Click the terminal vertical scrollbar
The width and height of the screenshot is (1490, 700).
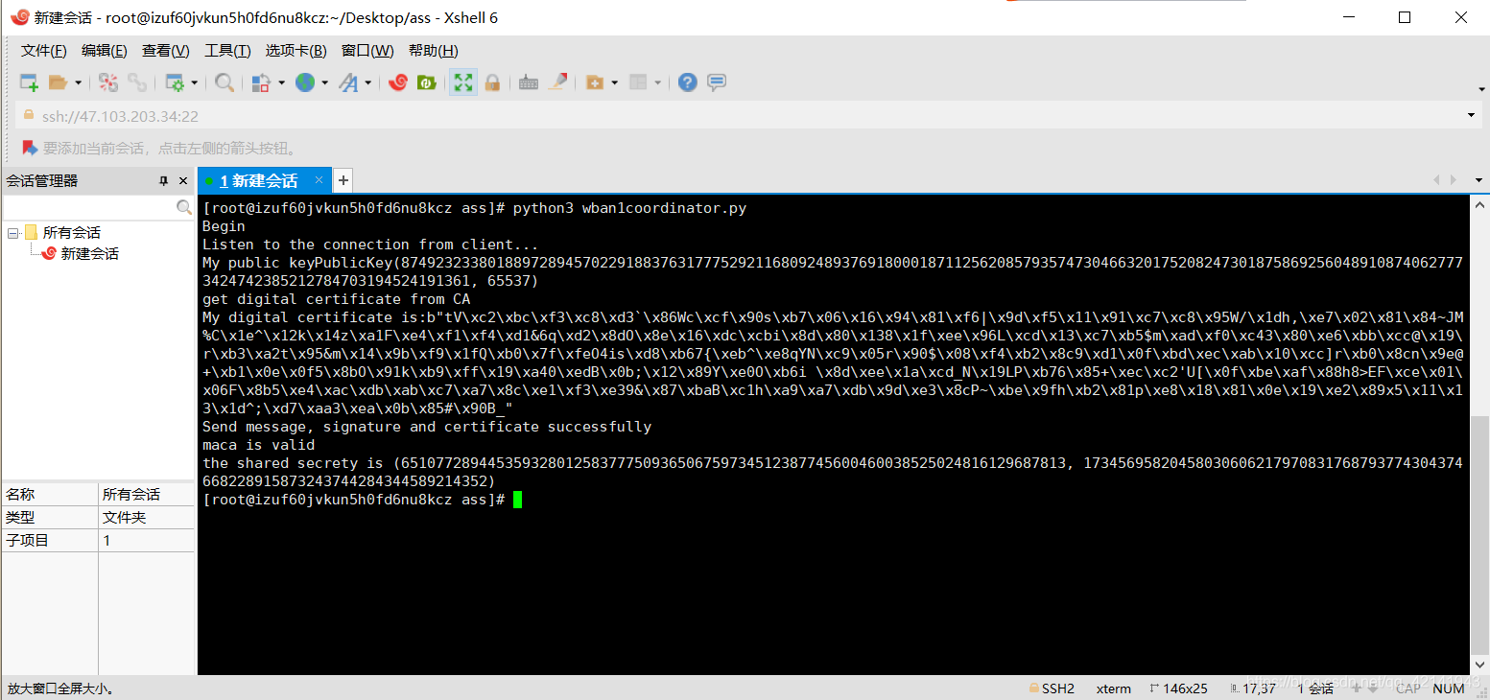(1478, 536)
